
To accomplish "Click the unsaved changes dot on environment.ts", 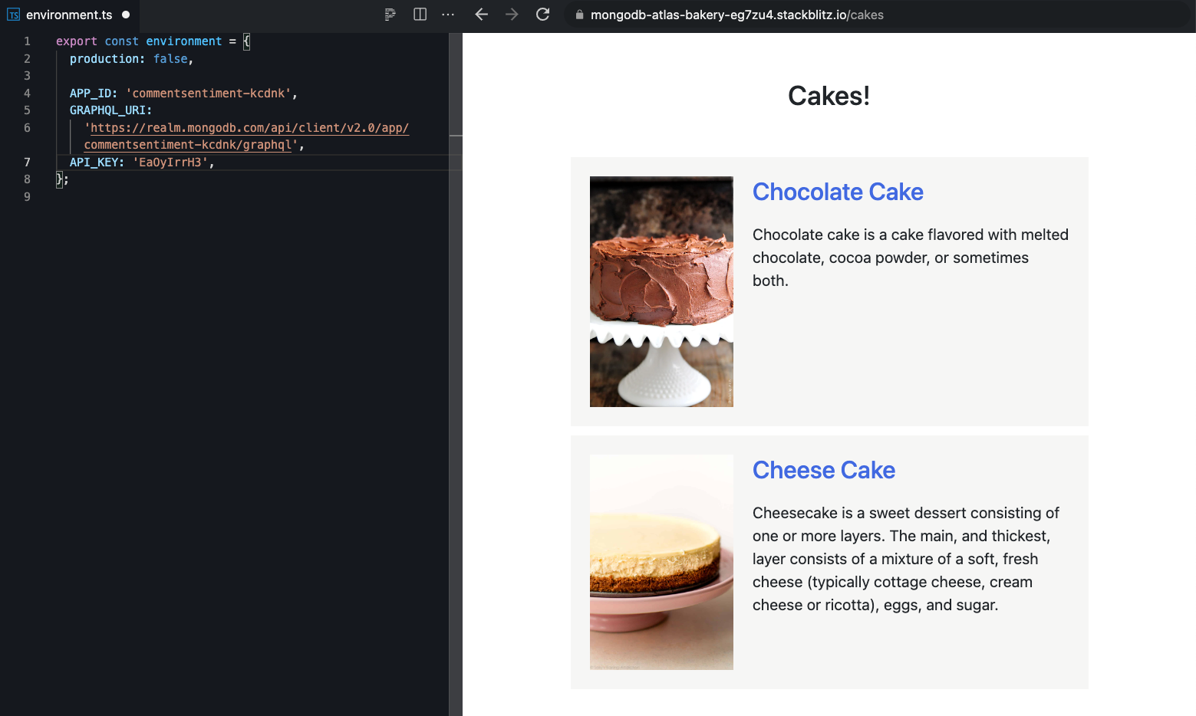I will click(125, 14).
